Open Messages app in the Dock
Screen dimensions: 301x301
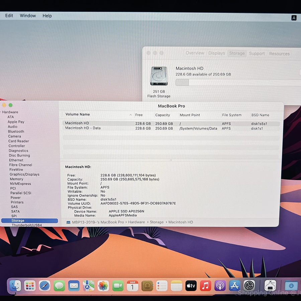pos(59,286)
